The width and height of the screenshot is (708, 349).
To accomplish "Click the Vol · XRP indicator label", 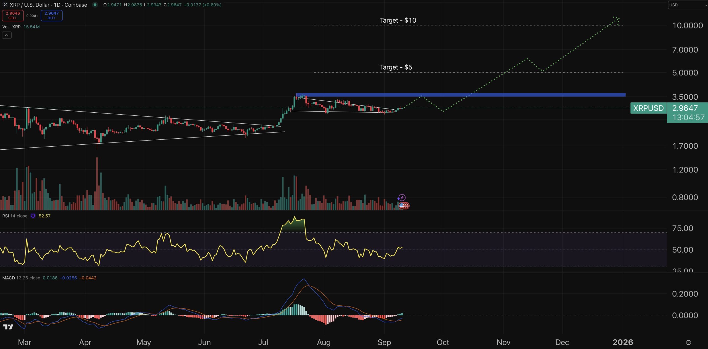I will click(x=11, y=27).
